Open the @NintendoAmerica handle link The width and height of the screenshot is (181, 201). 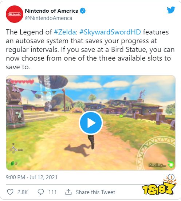pos(48,18)
